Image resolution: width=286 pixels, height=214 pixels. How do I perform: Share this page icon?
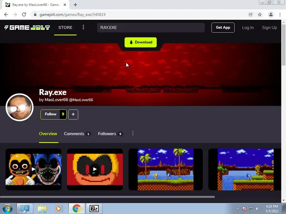coord(251,14)
